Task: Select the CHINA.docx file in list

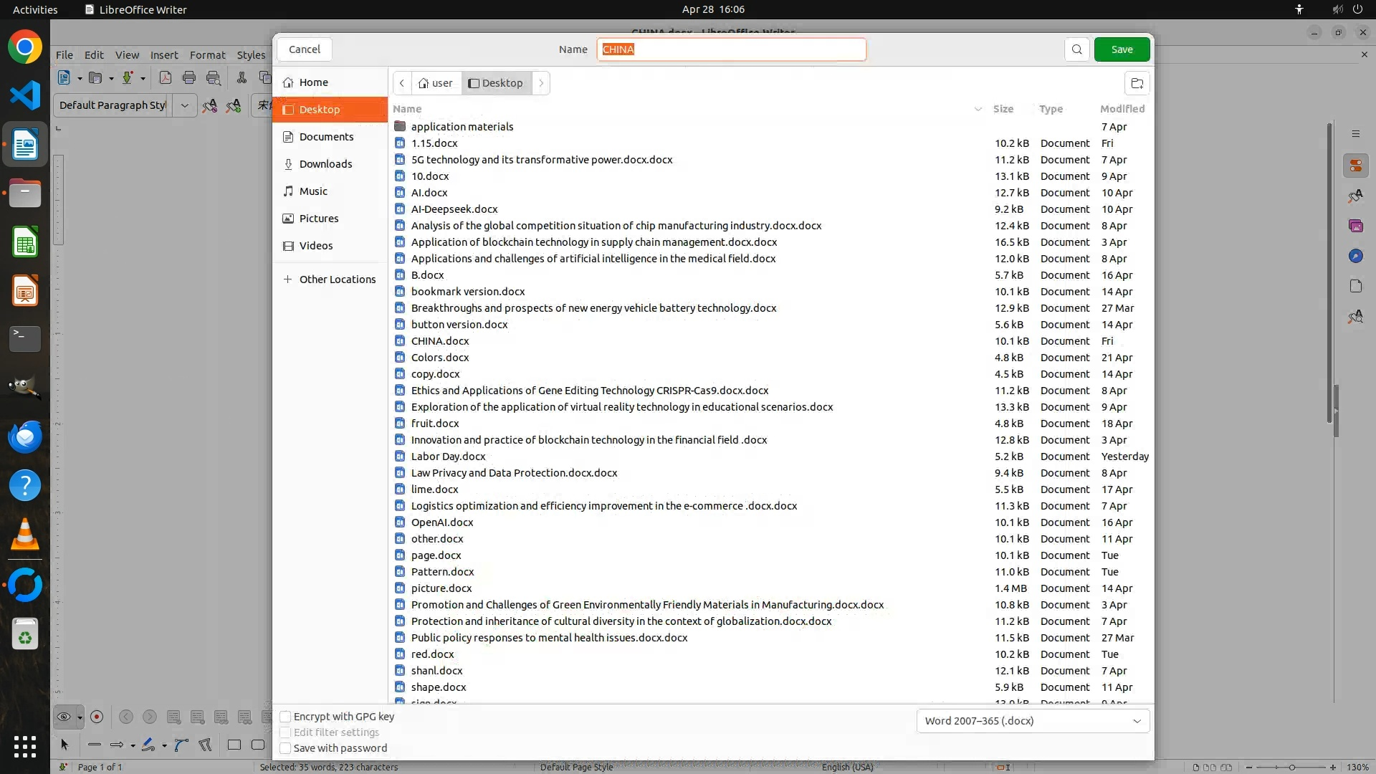Action: tap(440, 341)
